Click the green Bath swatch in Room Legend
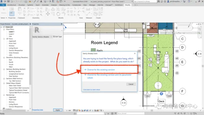 click(x=93, y=50)
